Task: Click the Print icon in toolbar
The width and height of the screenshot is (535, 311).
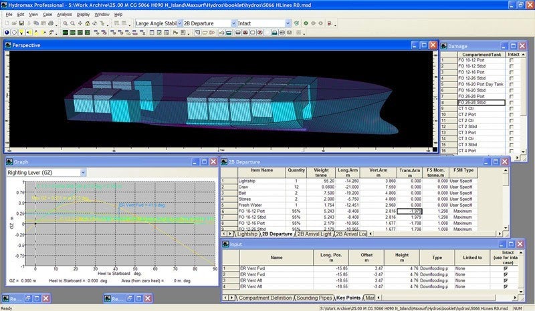Action: click(x=51, y=23)
